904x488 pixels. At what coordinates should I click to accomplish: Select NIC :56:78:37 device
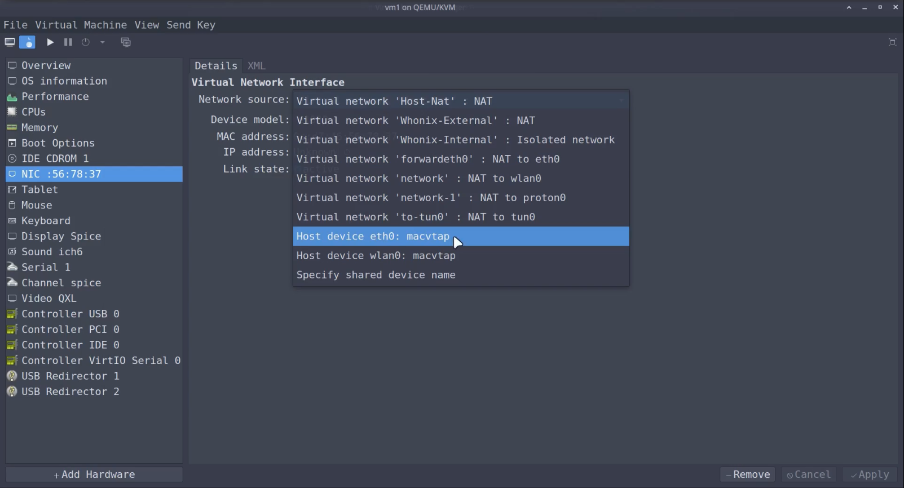coord(94,174)
